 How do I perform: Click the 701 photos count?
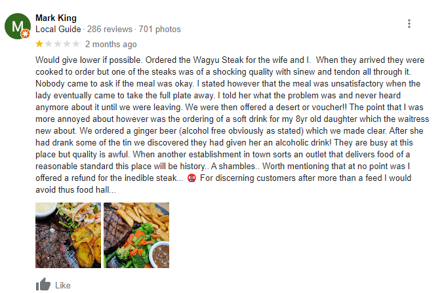click(159, 29)
